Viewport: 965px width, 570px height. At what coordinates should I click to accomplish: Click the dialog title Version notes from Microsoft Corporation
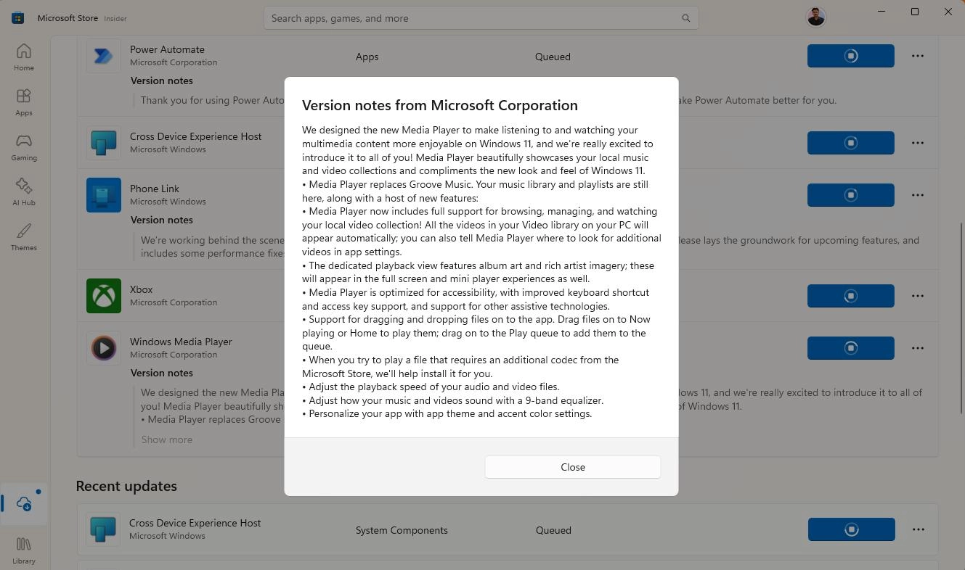(440, 105)
